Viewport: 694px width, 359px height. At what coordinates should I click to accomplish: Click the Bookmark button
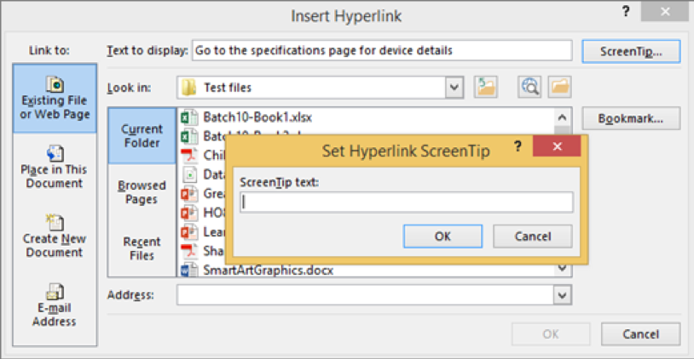(631, 118)
